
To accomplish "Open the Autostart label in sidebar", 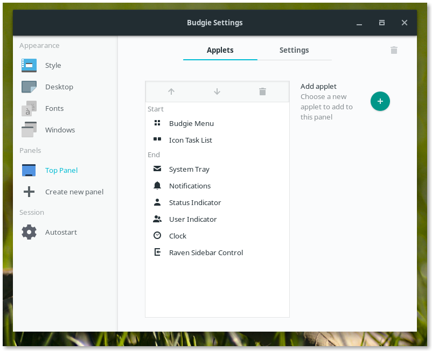I will click(x=61, y=233).
